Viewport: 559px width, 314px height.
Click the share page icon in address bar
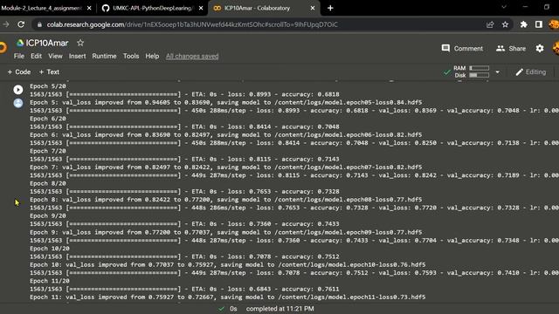pos(490,24)
